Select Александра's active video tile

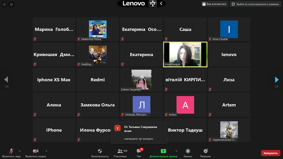pyautogui.click(x=185, y=54)
